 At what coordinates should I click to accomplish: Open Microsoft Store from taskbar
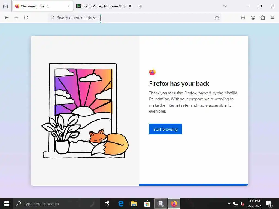pos(147,204)
